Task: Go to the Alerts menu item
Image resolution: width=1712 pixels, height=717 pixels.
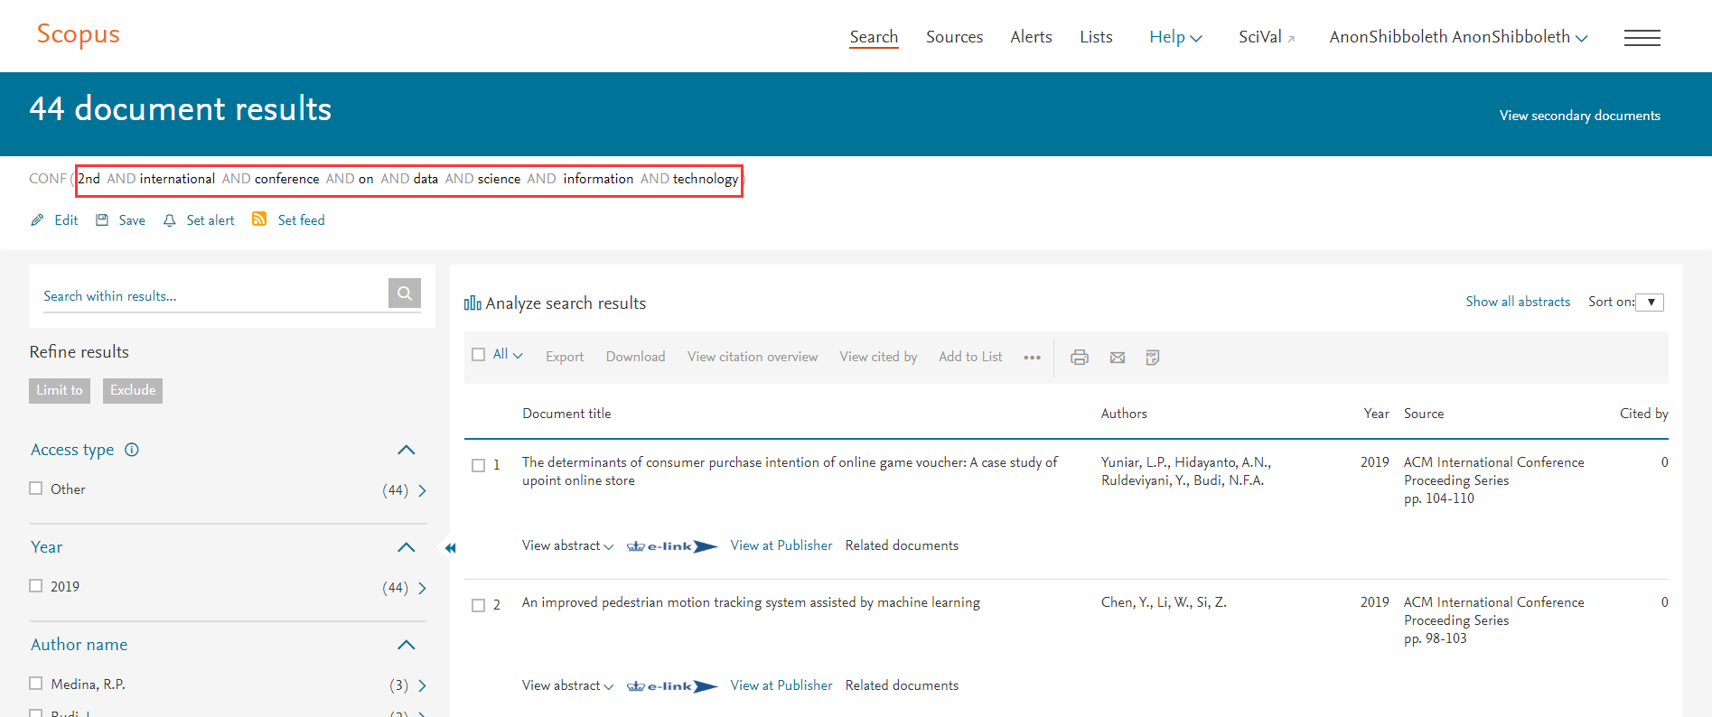Action: [1031, 37]
